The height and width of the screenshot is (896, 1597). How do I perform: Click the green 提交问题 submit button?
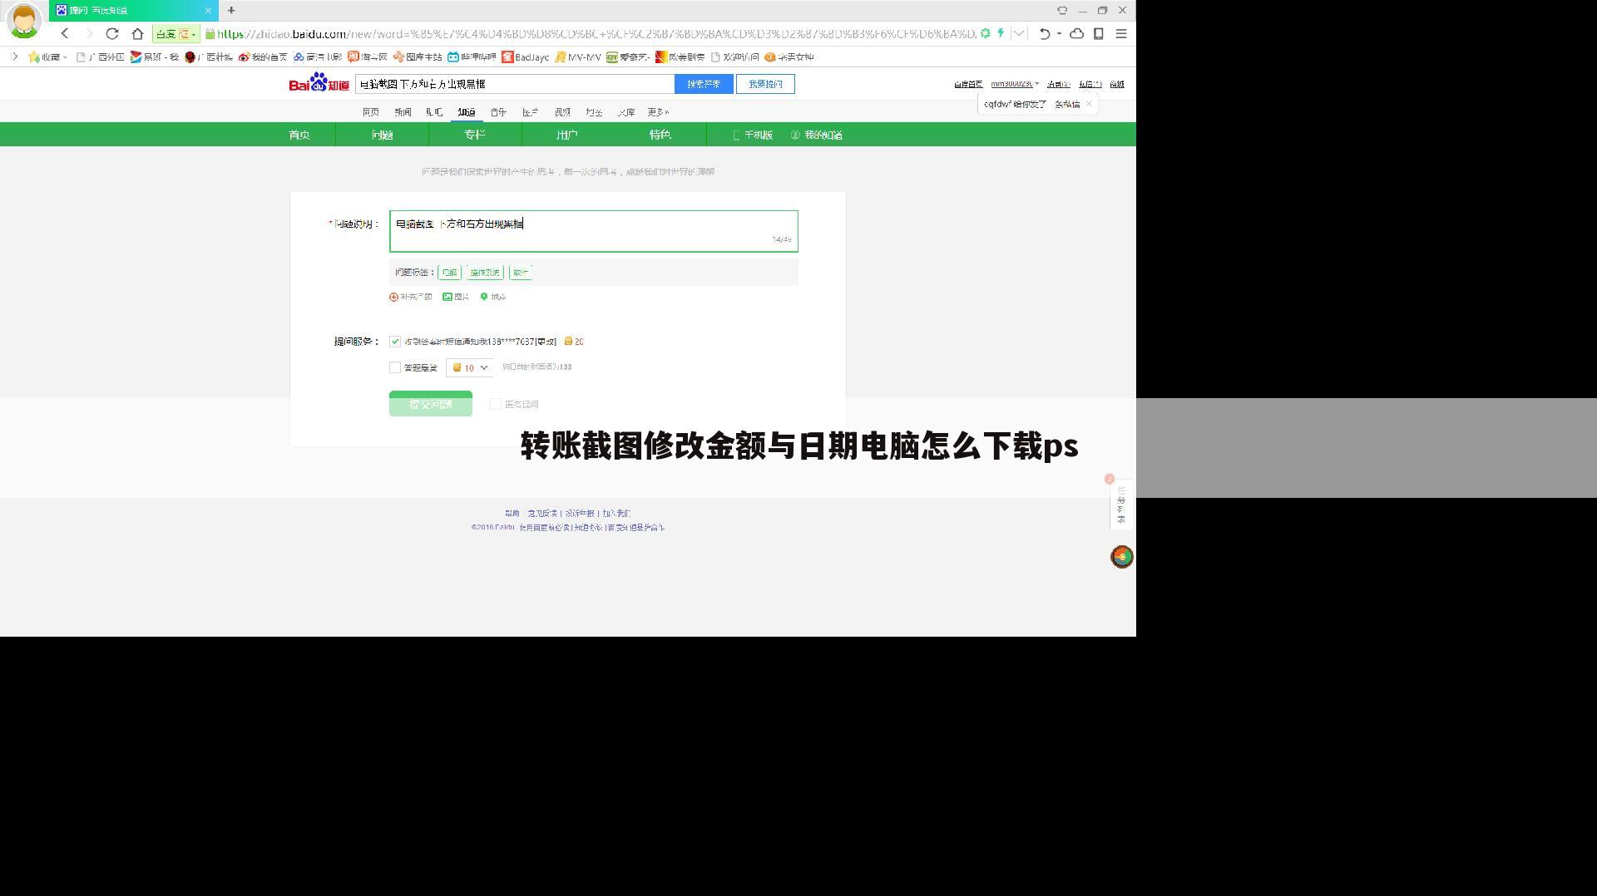click(431, 404)
